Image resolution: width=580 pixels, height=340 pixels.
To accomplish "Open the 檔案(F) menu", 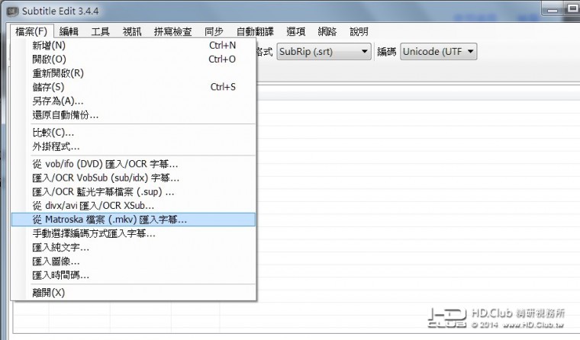I will point(32,31).
